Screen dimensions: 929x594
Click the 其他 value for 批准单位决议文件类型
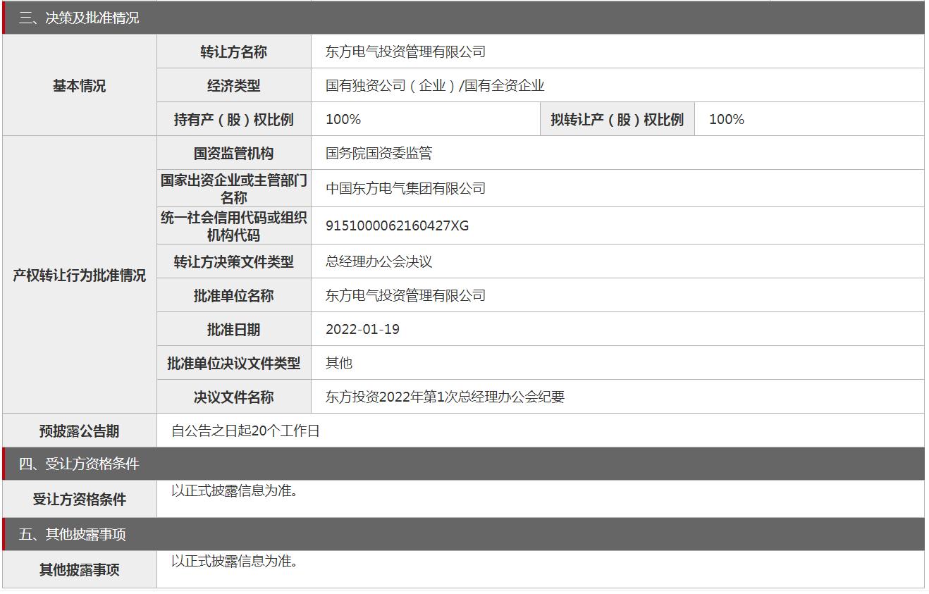[339, 363]
